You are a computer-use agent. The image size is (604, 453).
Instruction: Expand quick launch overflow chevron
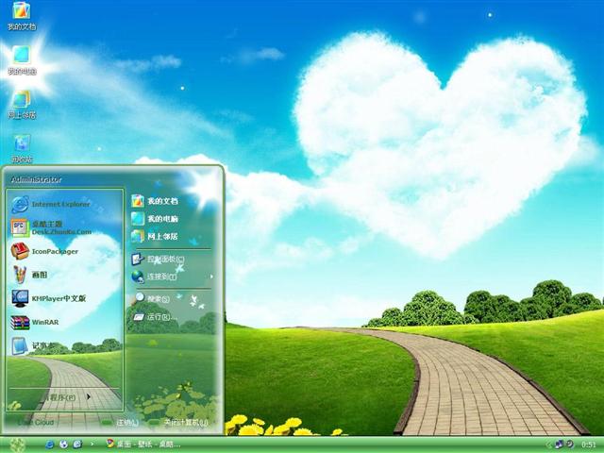click(92, 445)
